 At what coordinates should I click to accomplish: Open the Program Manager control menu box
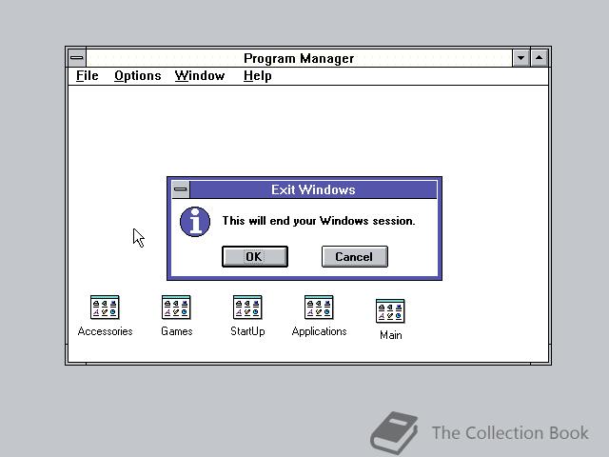(77, 58)
